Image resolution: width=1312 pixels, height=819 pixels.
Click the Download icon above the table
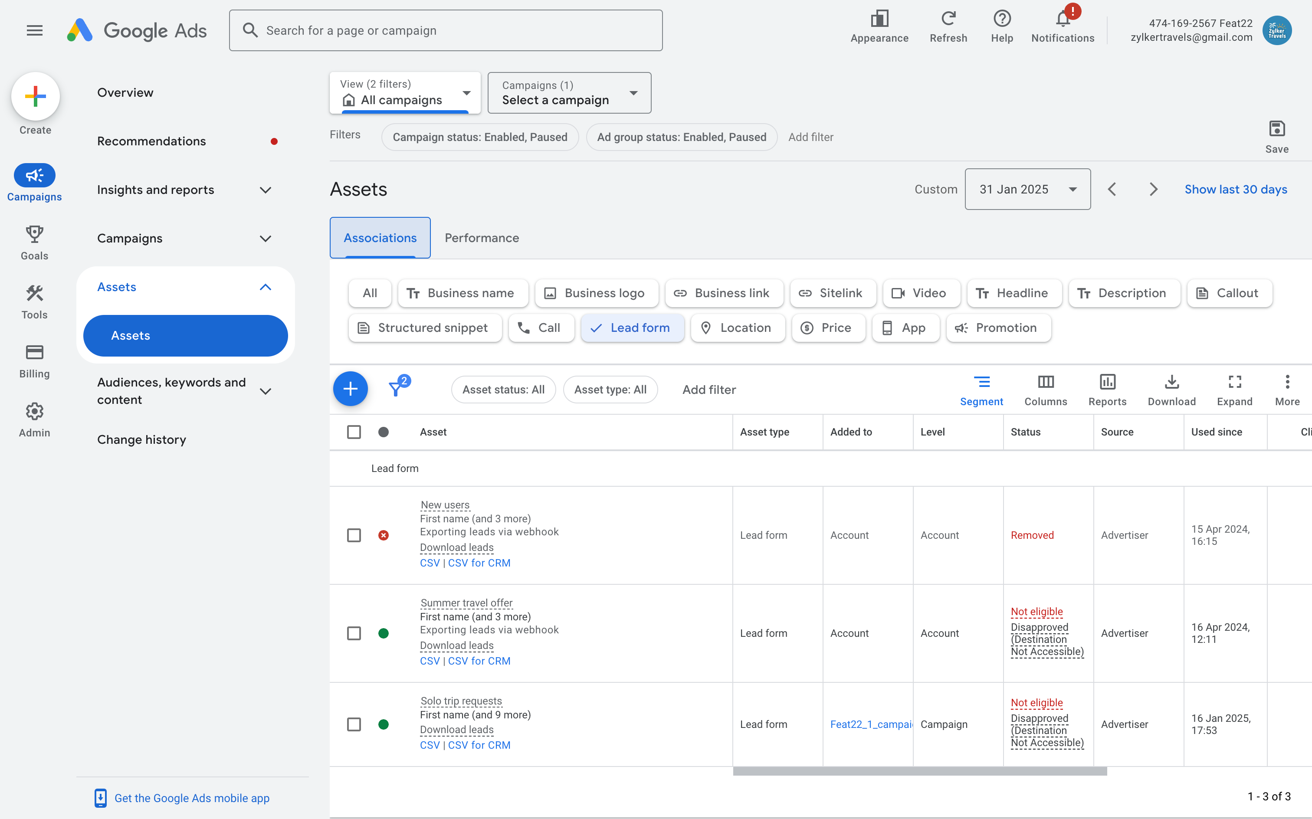coord(1171,383)
